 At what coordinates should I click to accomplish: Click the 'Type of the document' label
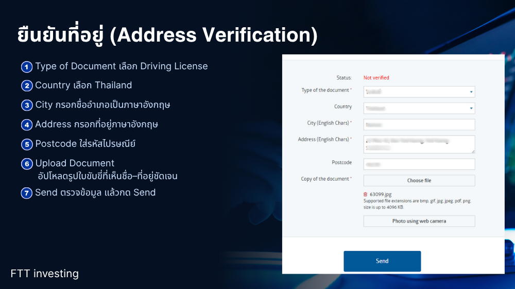(325, 90)
